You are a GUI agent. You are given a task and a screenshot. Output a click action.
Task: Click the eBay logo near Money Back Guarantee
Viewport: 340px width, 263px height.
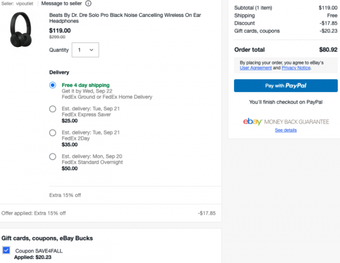click(x=252, y=122)
